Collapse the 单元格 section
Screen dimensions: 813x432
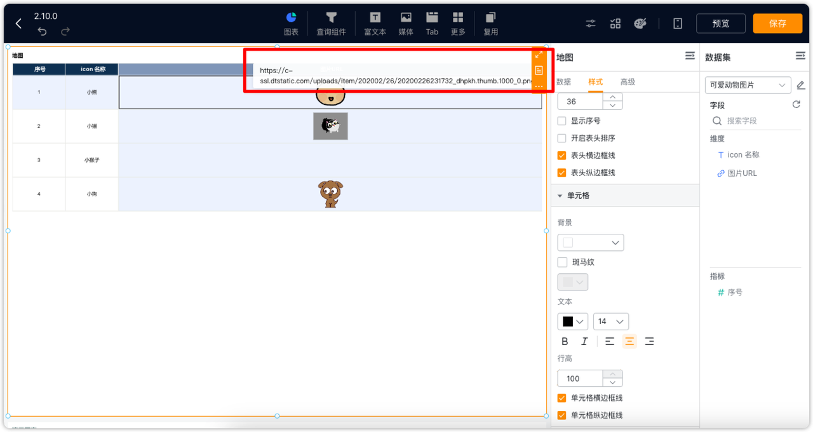click(x=560, y=196)
